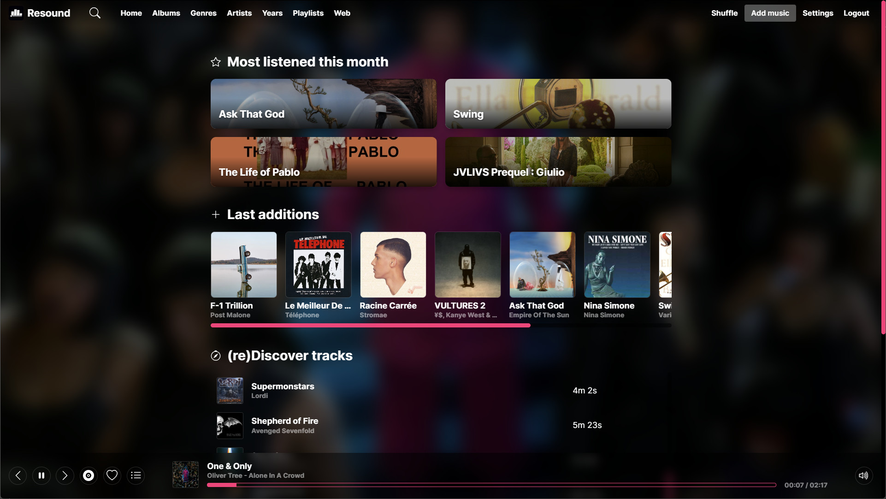Open the Years navigation section
886x499 pixels.
click(x=272, y=13)
